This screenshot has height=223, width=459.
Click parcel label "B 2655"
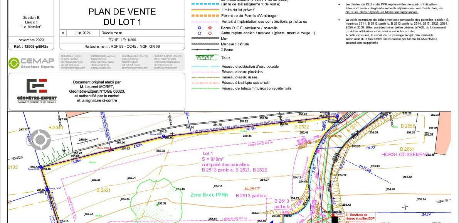(408, 126)
